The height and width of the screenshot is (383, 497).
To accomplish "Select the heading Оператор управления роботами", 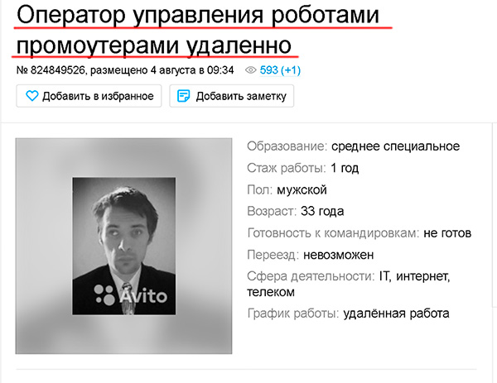I will click(x=198, y=15).
